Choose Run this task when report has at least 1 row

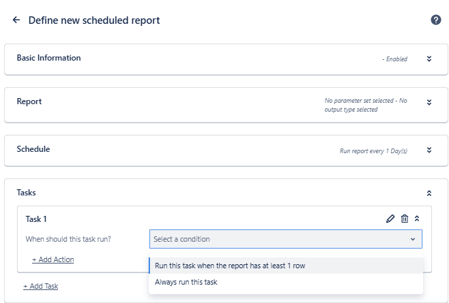pyautogui.click(x=230, y=266)
